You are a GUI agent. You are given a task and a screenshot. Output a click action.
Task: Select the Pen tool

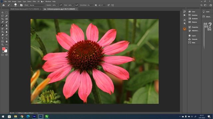click(7, 35)
